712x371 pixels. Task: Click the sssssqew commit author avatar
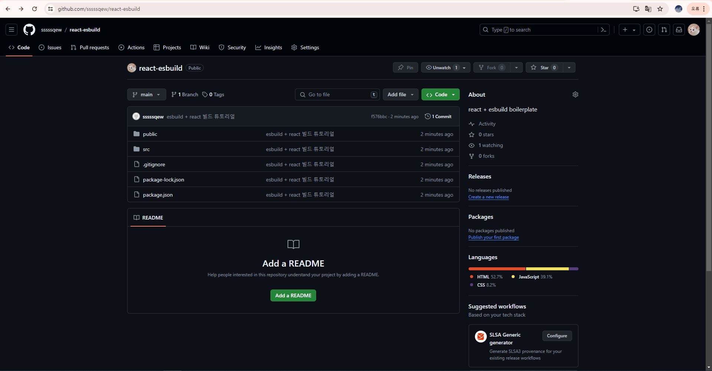pos(136,116)
